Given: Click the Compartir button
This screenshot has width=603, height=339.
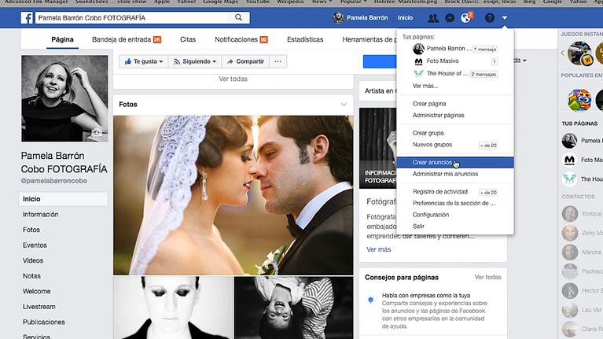Looking at the screenshot, I should pyautogui.click(x=245, y=61).
